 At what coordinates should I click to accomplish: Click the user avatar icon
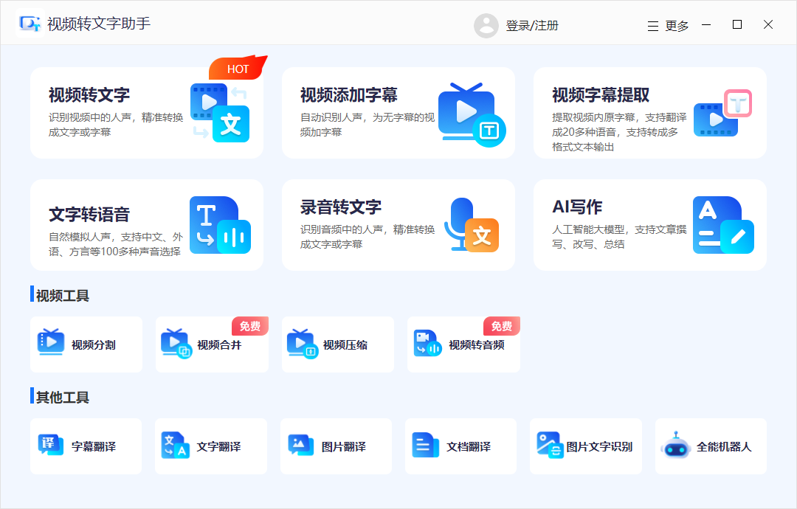tap(486, 25)
